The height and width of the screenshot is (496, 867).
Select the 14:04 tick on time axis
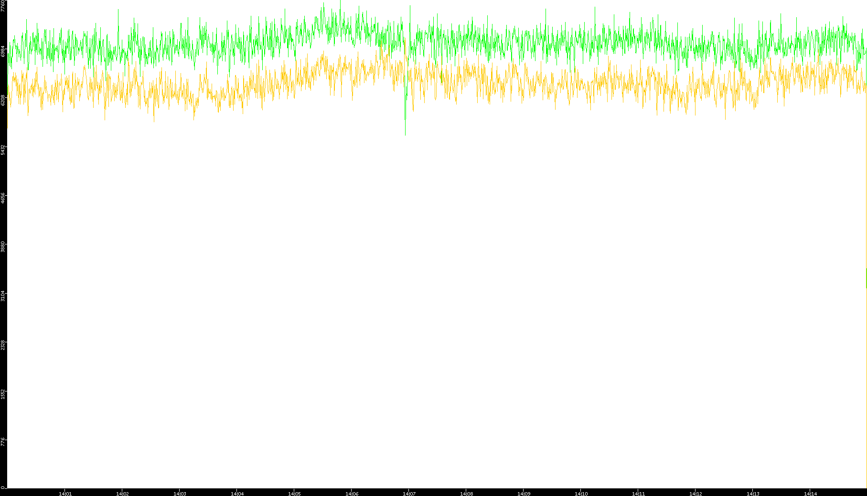237,493
